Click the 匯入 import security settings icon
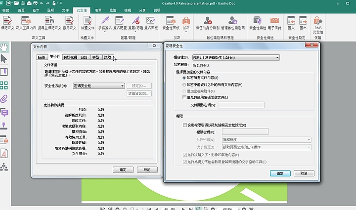 [x=291, y=21]
